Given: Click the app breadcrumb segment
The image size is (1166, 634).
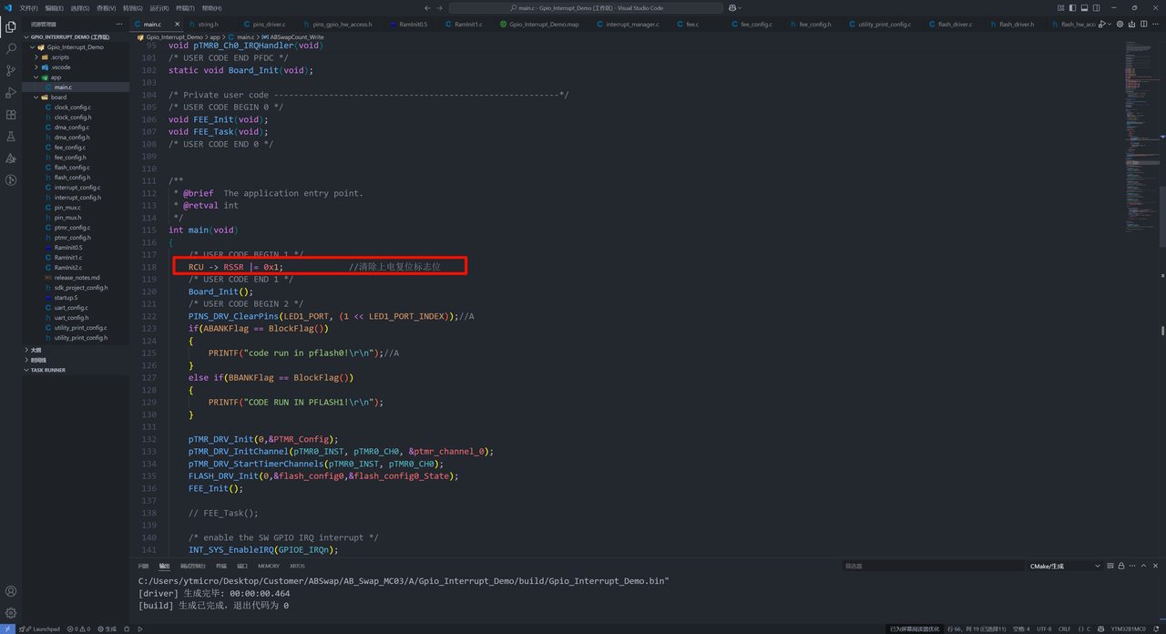Looking at the screenshot, I should pyautogui.click(x=217, y=37).
